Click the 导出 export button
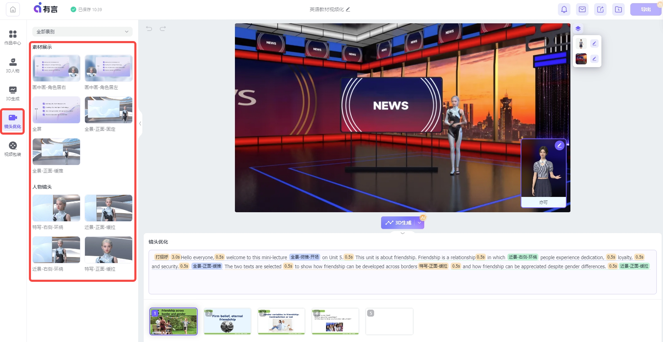663x342 pixels. coord(646,9)
